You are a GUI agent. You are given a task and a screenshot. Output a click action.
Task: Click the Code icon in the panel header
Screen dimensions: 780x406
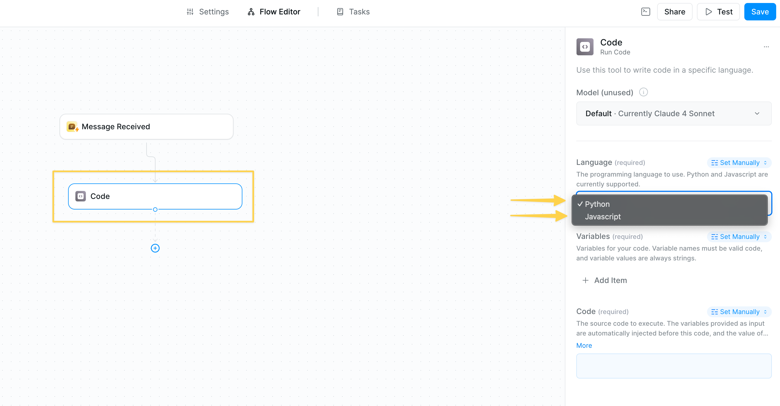(x=584, y=47)
